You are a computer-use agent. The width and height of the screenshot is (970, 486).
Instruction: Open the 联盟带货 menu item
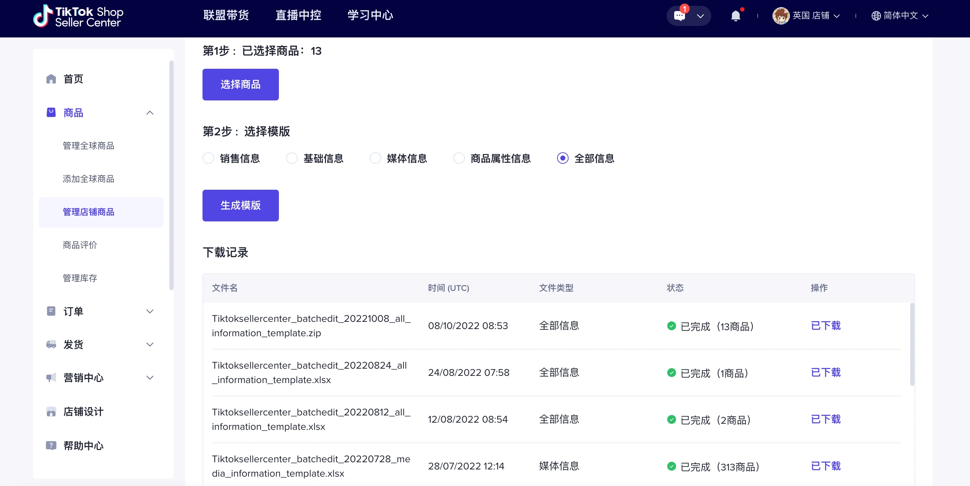click(226, 15)
